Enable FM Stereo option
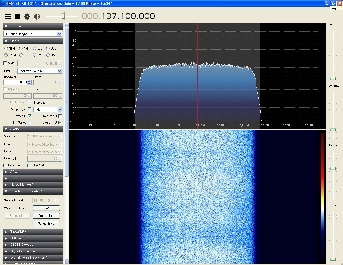The width and height of the screenshot is (343, 265). [30, 122]
